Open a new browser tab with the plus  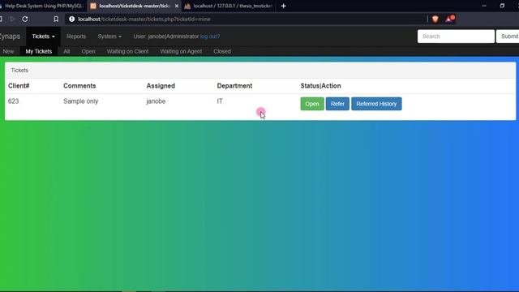pos(283,6)
